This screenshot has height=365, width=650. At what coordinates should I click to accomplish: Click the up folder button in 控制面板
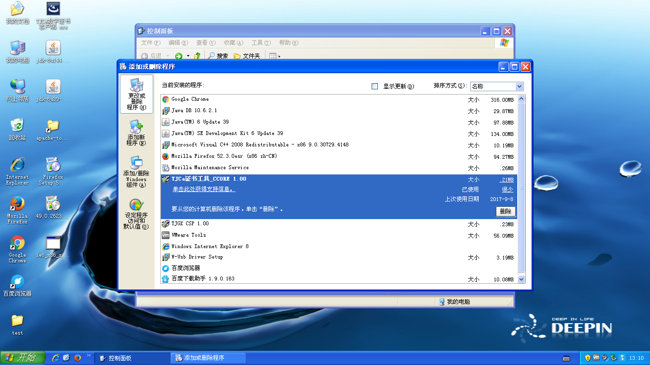tap(197, 56)
